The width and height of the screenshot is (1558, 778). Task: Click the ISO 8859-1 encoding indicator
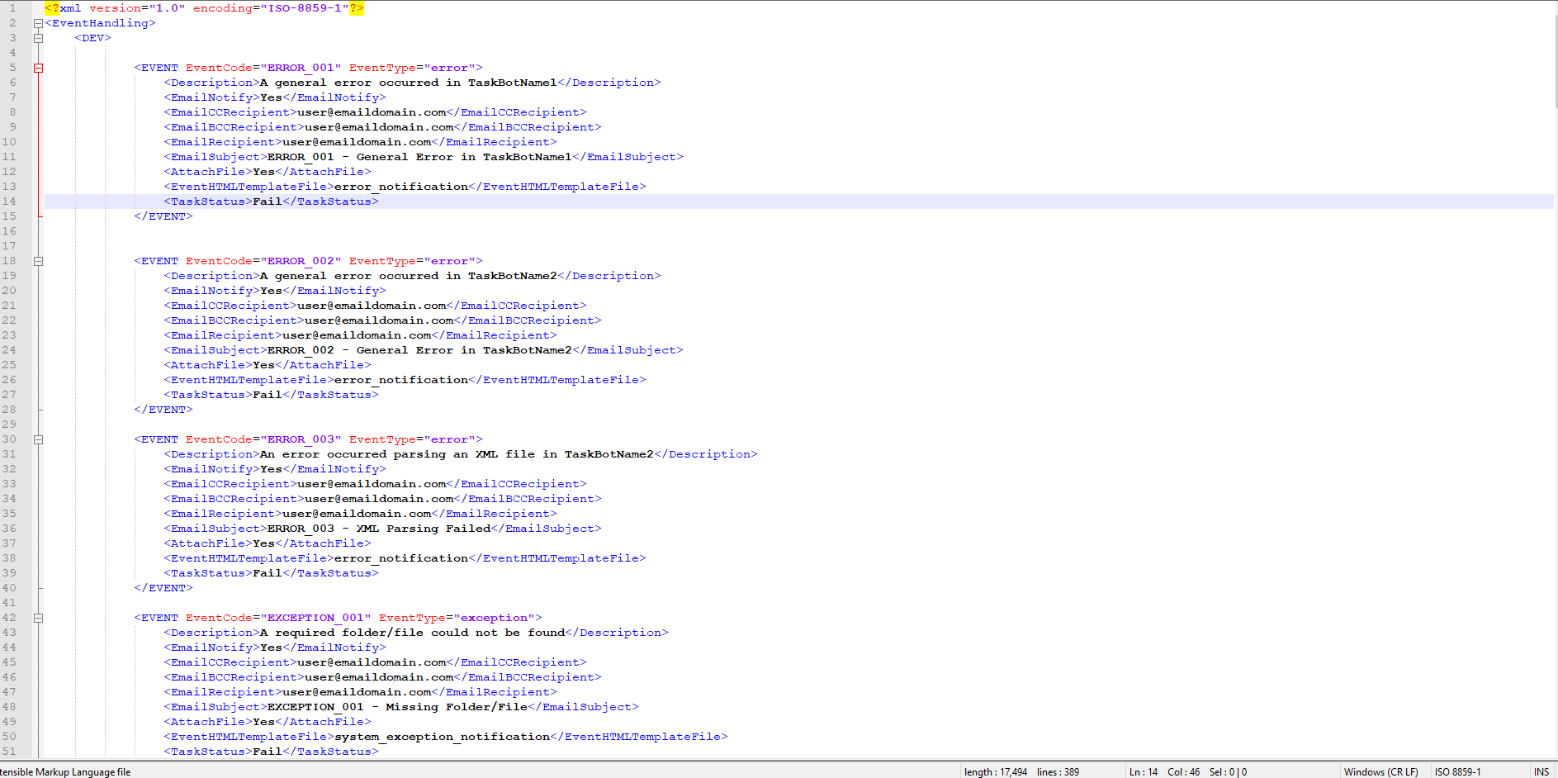pyautogui.click(x=1457, y=772)
